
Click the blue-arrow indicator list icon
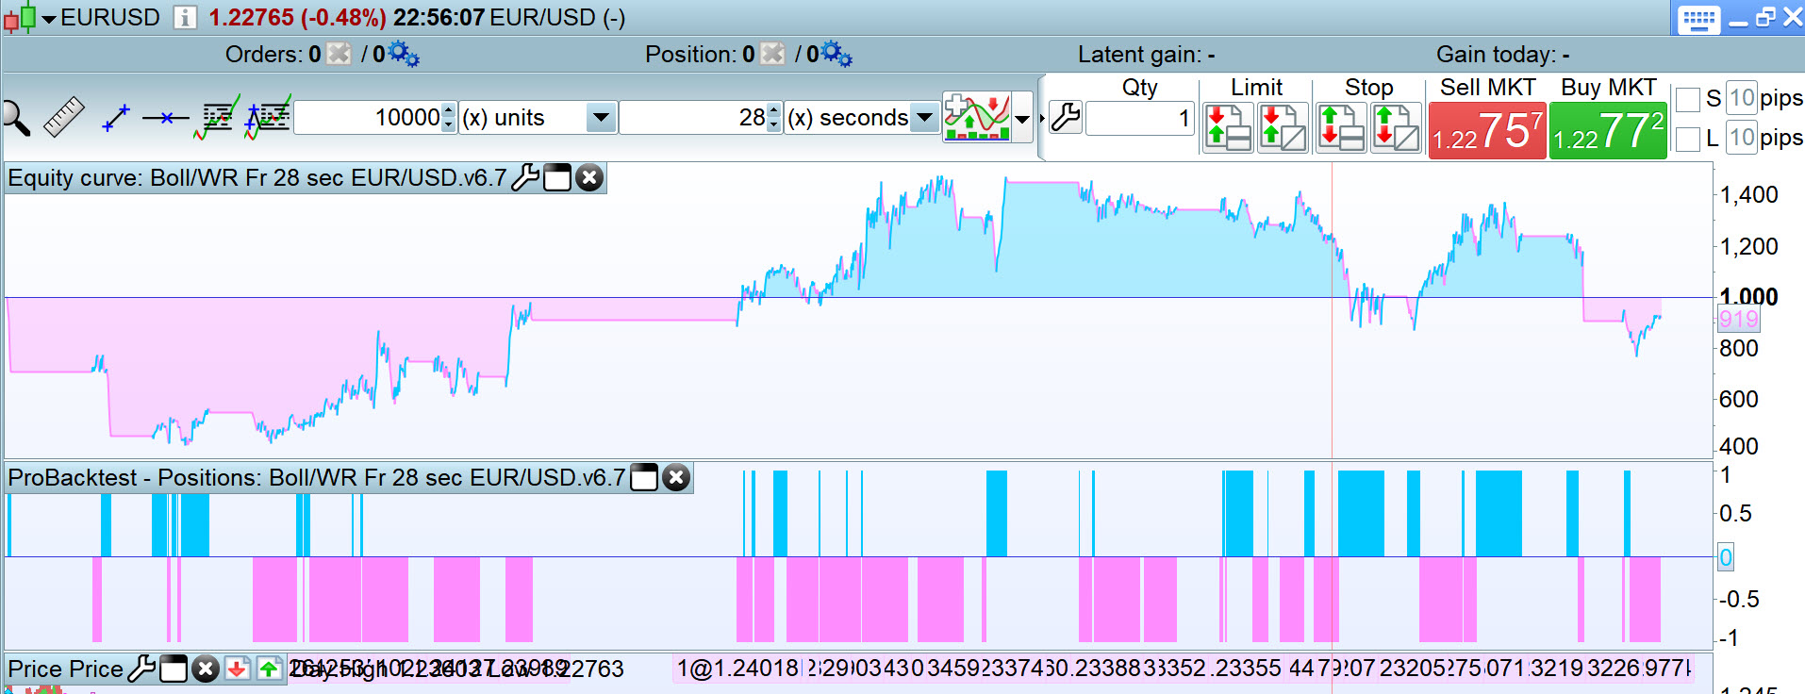pos(268,118)
